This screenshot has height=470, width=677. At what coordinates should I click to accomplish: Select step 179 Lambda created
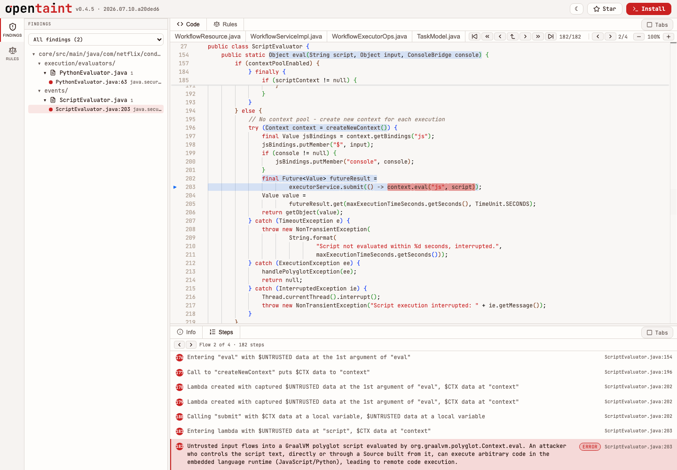click(423, 402)
